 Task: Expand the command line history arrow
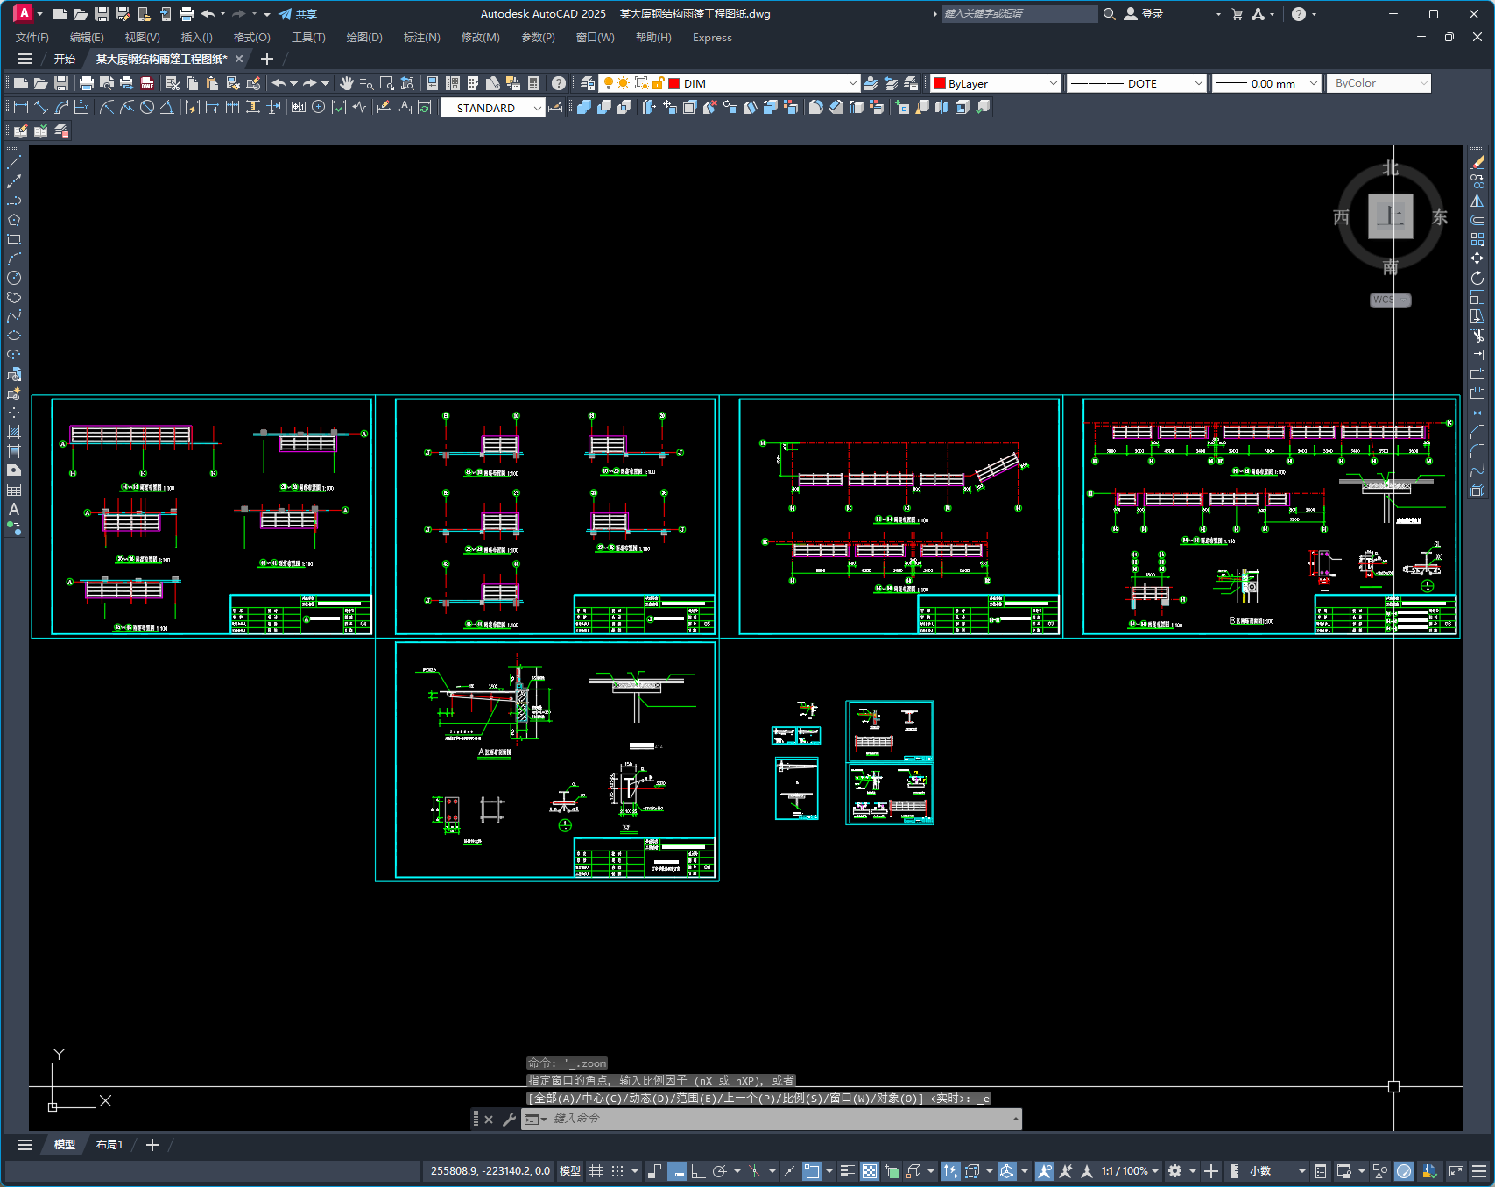click(x=1015, y=1119)
